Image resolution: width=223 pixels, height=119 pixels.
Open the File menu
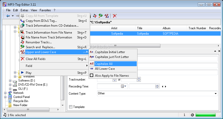tap(8, 10)
